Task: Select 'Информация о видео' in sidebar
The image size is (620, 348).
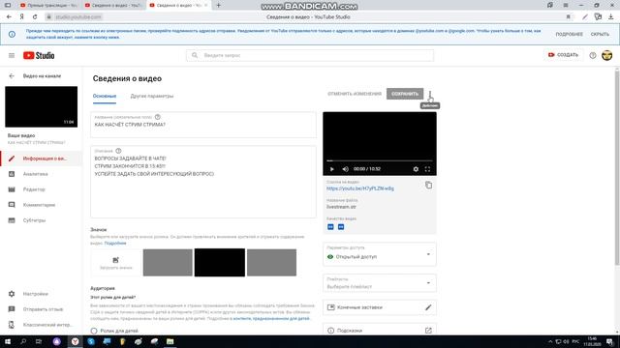Action: [x=41, y=159]
